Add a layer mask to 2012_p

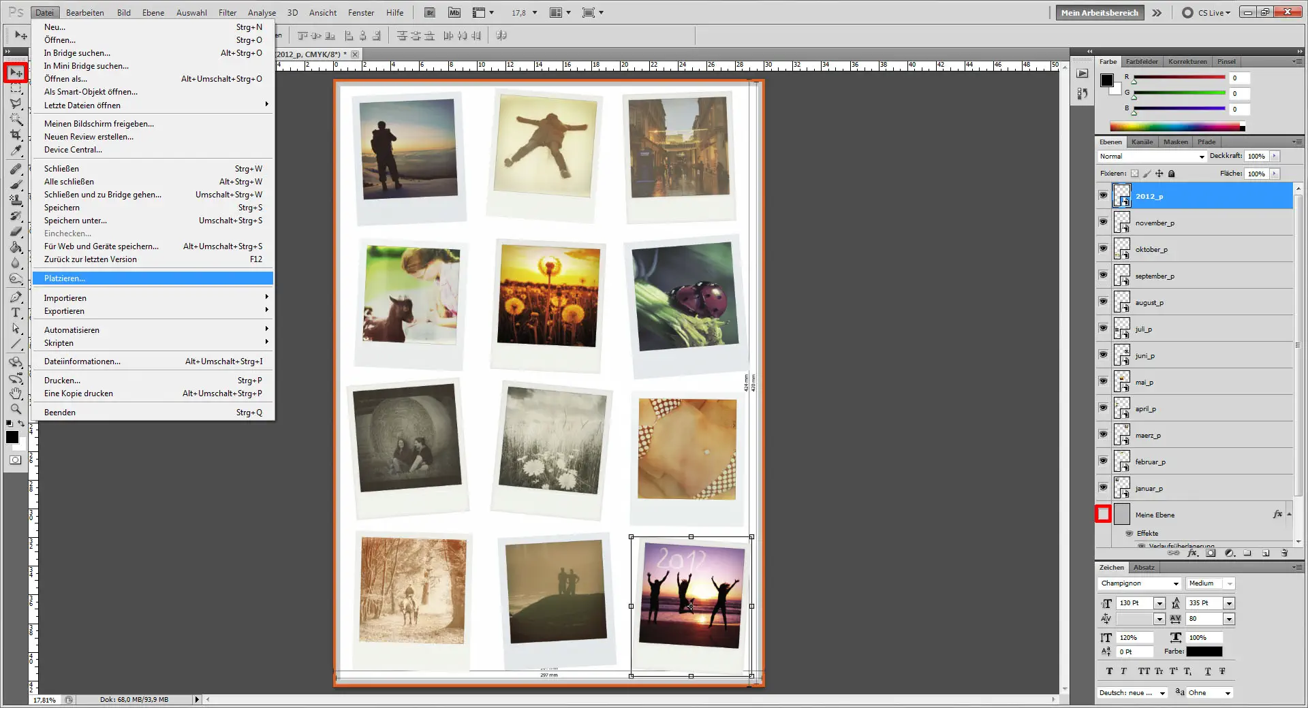[1211, 553]
